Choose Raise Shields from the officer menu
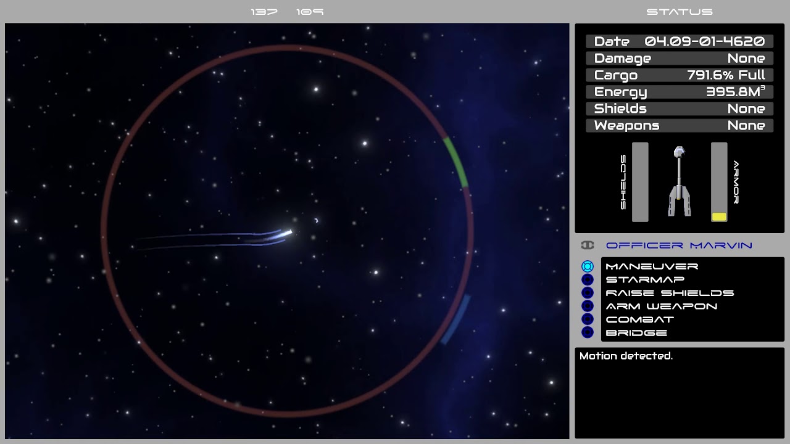 tap(670, 293)
